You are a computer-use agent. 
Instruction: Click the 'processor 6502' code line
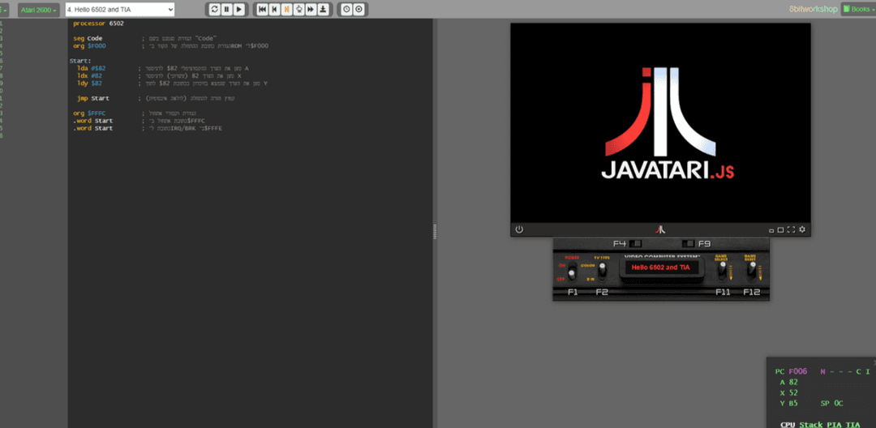(98, 24)
